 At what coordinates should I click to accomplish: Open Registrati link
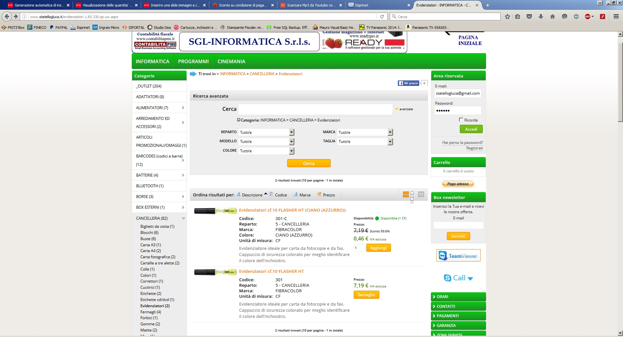[x=474, y=148]
